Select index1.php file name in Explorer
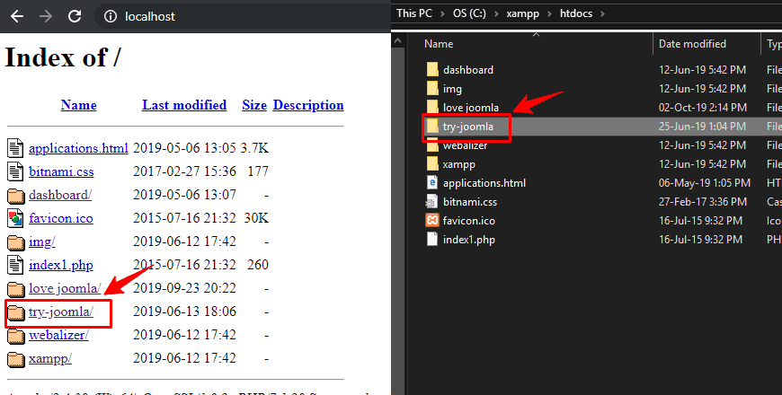 tap(469, 240)
